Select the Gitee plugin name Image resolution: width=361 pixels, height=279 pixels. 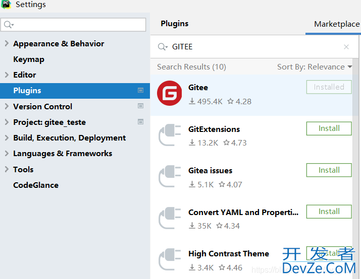pyautogui.click(x=198, y=88)
